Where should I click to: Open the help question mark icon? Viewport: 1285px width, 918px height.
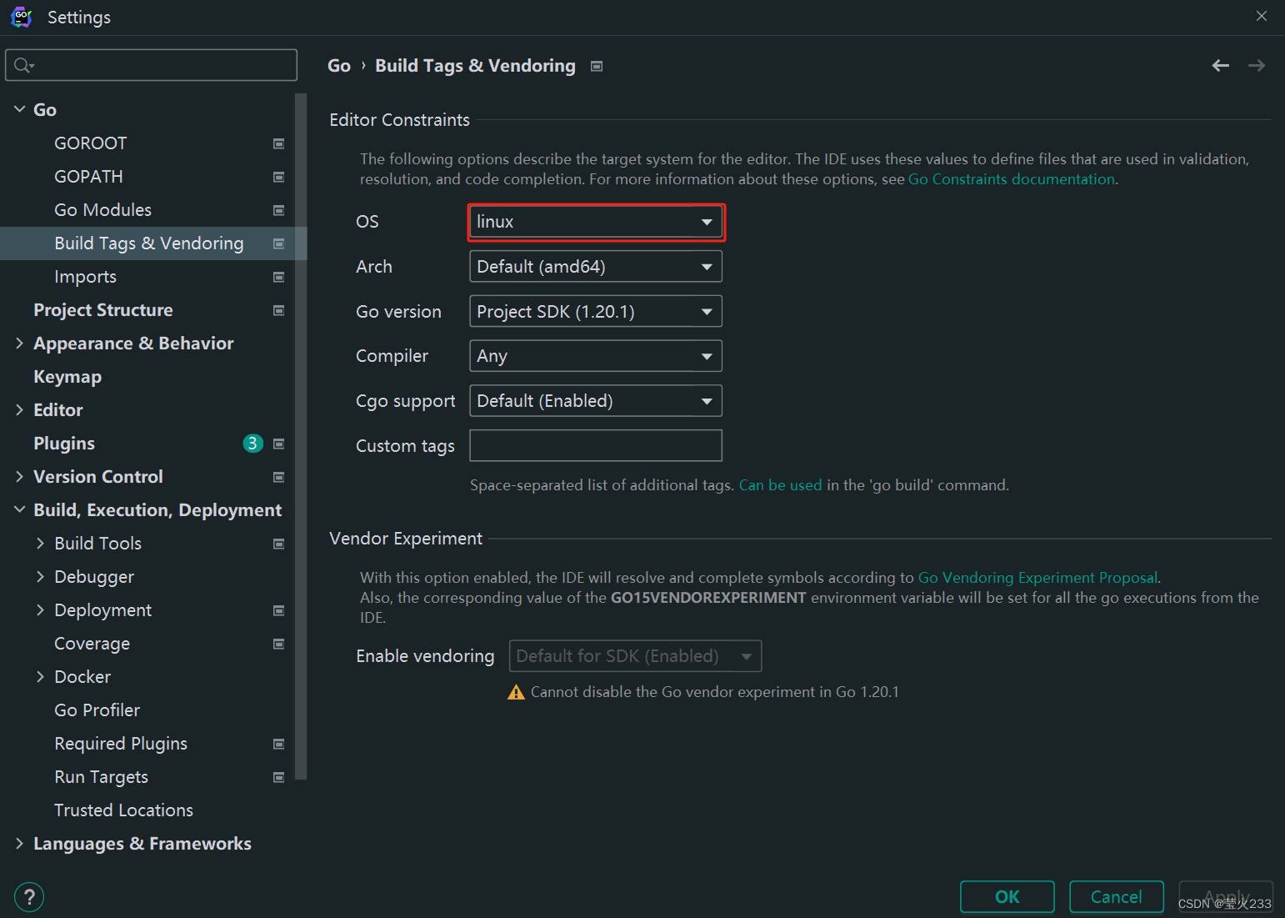[x=29, y=897]
